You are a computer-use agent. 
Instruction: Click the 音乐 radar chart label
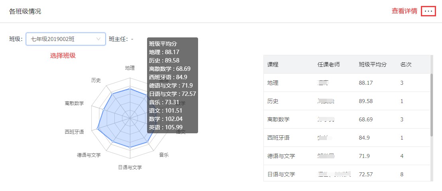(164, 155)
